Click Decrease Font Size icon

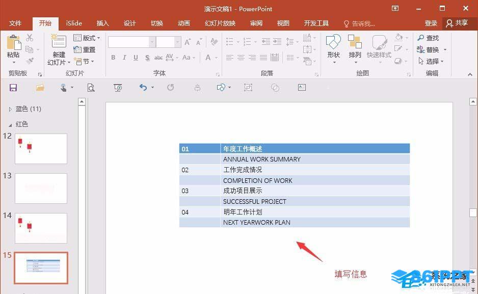199,42
